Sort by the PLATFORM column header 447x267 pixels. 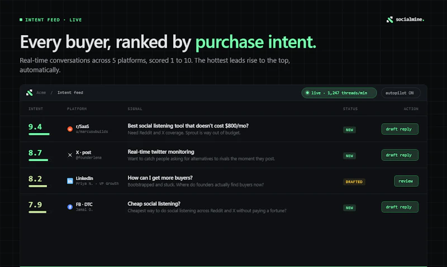77,109
